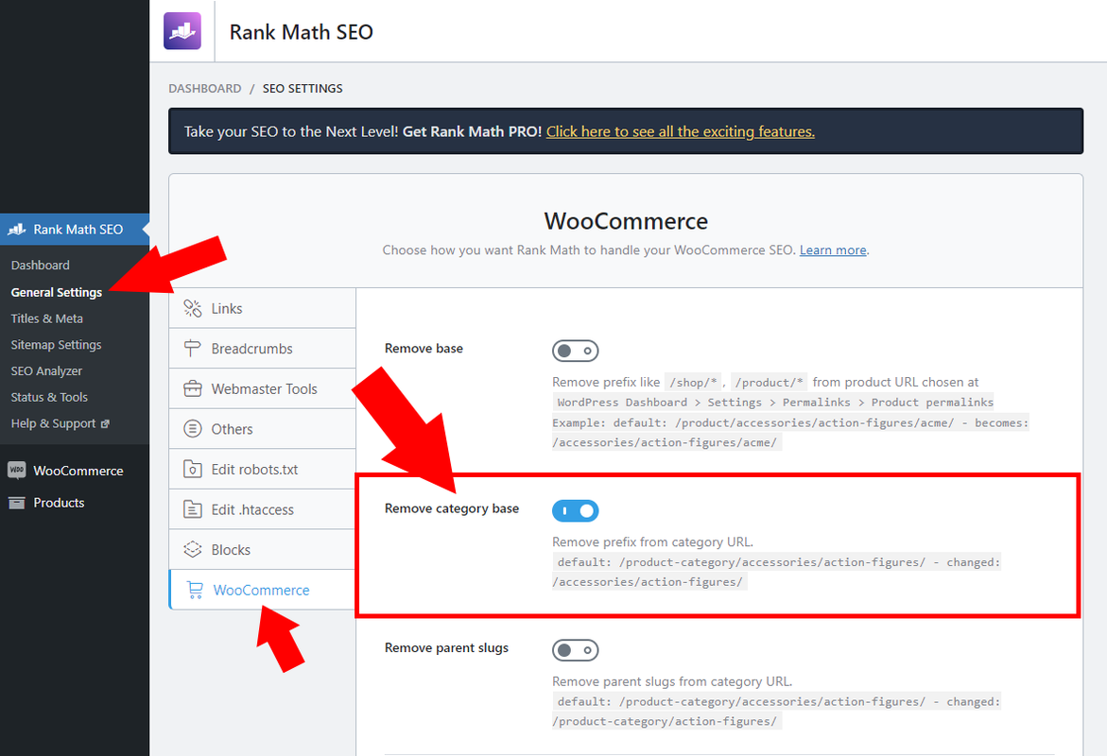This screenshot has width=1107, height=756.
Task: Click the Links tab chain icon
Action: pos(193,308)
